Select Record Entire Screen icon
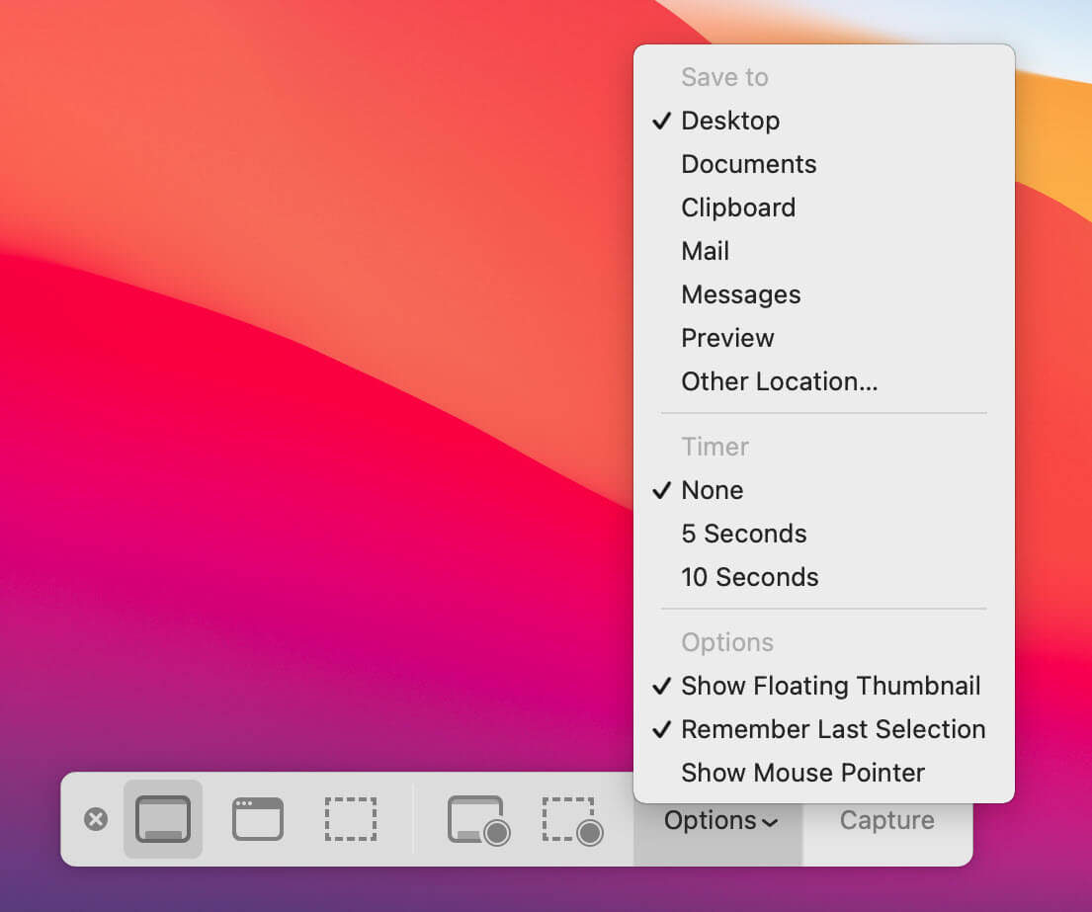Viewport: 1092px width, 912px height. pos(478,820)
